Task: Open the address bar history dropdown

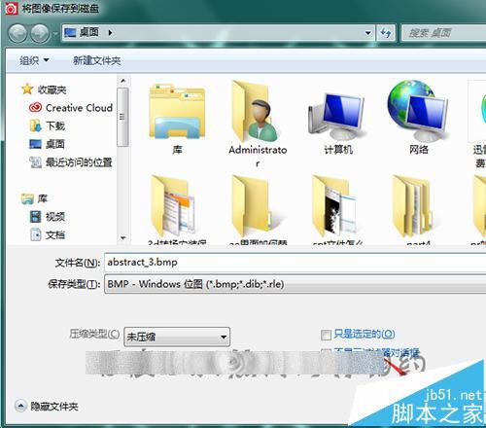Action: [367, 33]
